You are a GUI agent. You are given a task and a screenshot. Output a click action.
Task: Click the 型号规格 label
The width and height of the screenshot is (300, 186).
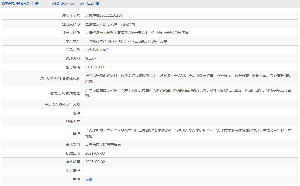[73, 67]
